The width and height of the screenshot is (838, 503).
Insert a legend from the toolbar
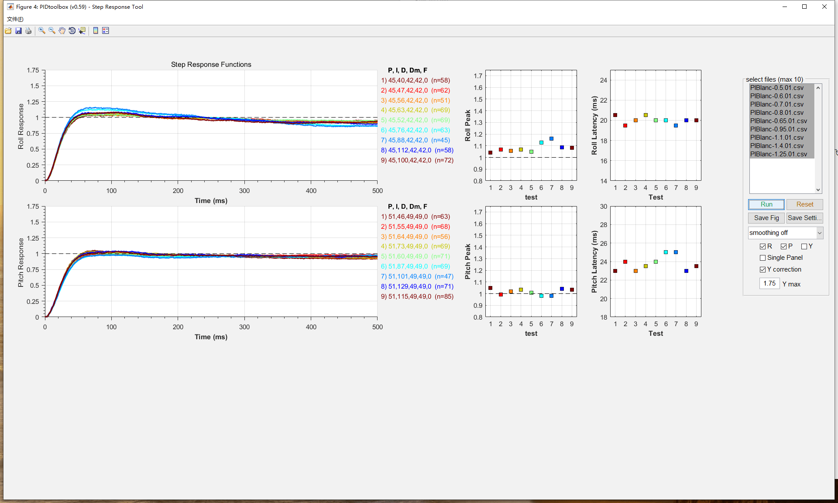pyautogui.click(x=106, y=31)
